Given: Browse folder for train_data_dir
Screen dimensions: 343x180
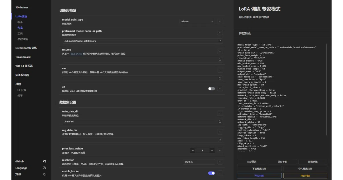Looking at the screenshot, I should (220, 121).
